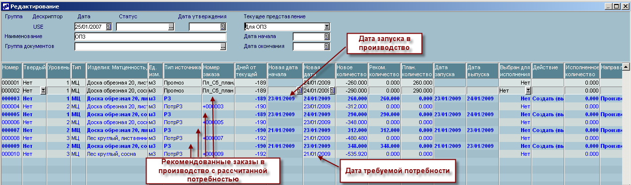This screenshot has width=631, height=185.
Task: Select row number 000007
Action: (11, 130)
